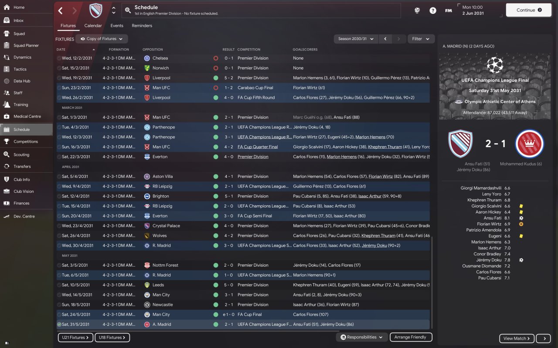
Task: Click the Brighton club badge in fixtures
Action: coord(147,196)
